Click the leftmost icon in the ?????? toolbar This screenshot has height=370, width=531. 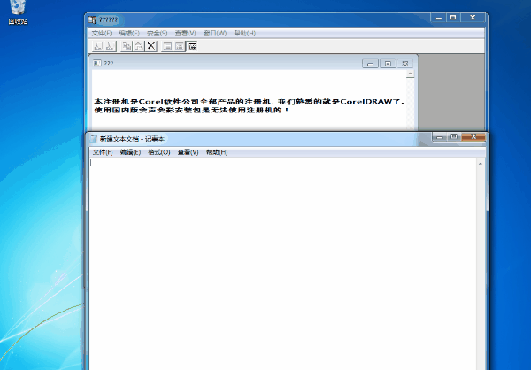[98, 46]
